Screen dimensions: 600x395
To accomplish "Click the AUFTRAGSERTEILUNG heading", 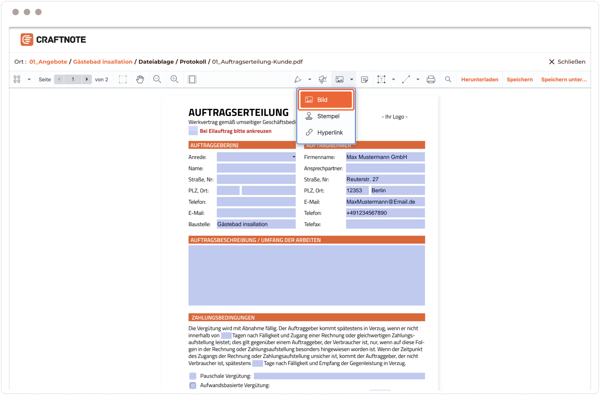I will click(x=238, y=112).
